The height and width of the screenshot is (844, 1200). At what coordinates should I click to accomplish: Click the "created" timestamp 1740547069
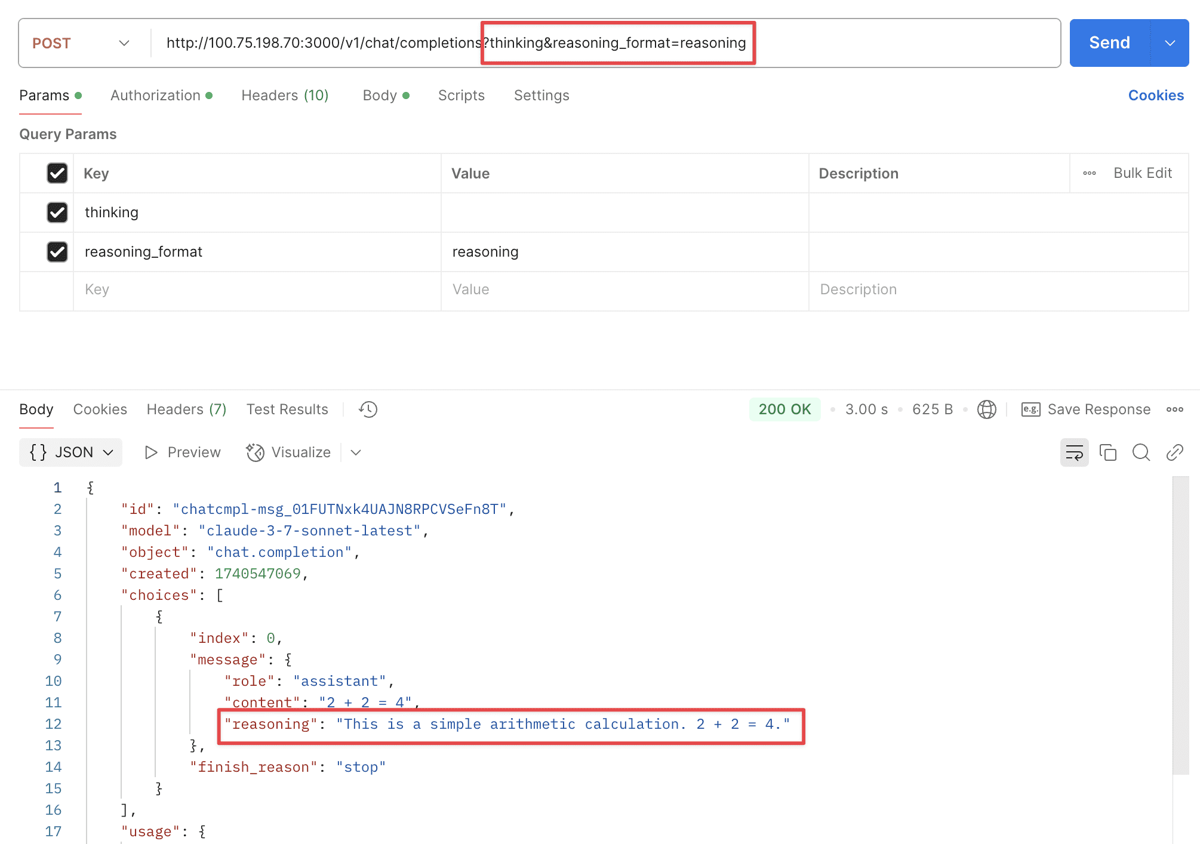point(257,574)
